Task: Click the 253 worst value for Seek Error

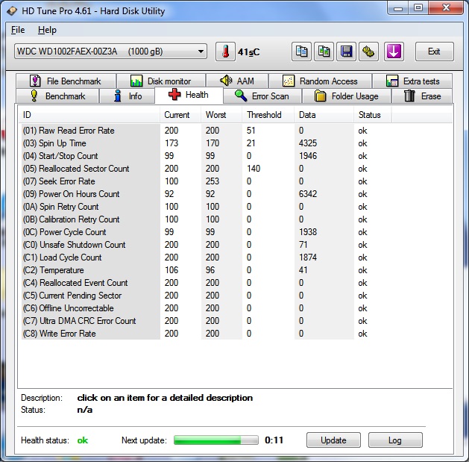Action: point(213,181)
